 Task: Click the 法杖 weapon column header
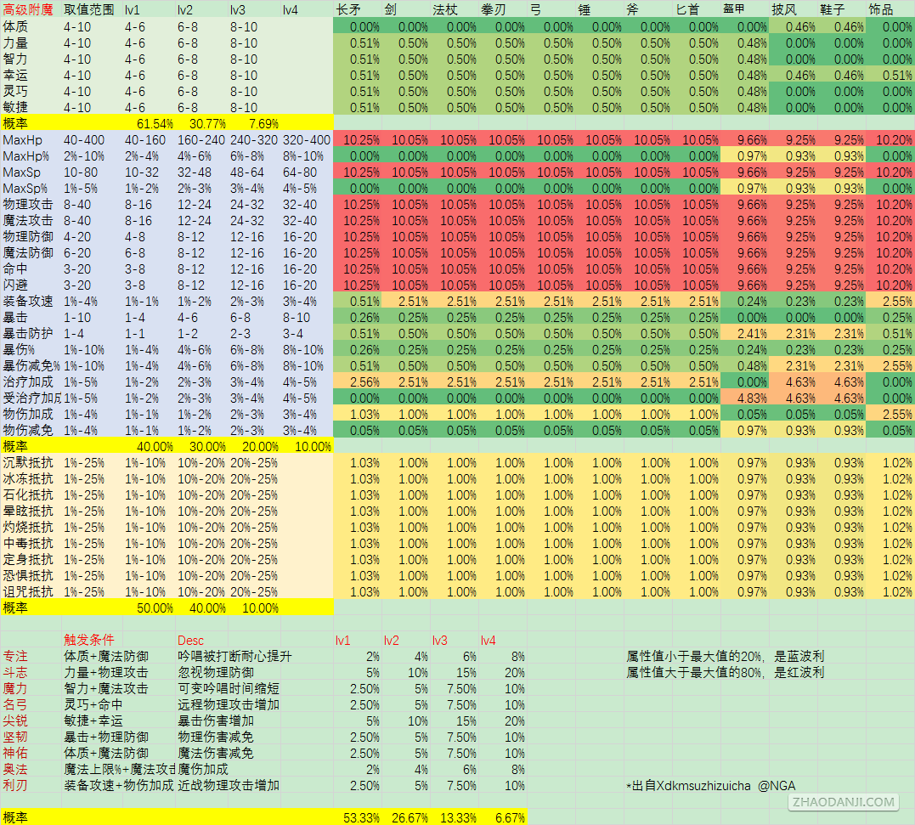click(446, 9)
